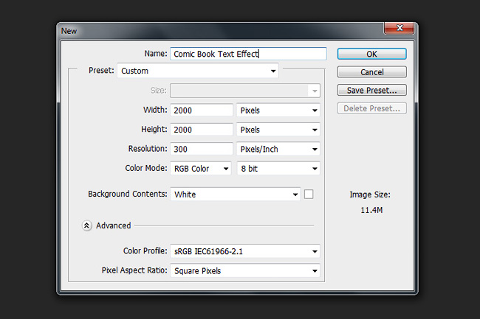This screenshot has height=319, width=480.
Task: Open the Pixels/Inch resolution units dropdown
Action: 278,149
